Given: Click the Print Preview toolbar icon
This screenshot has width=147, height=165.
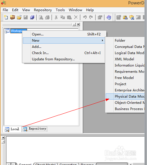Looking at the screenshot, I should click(41, 18).
